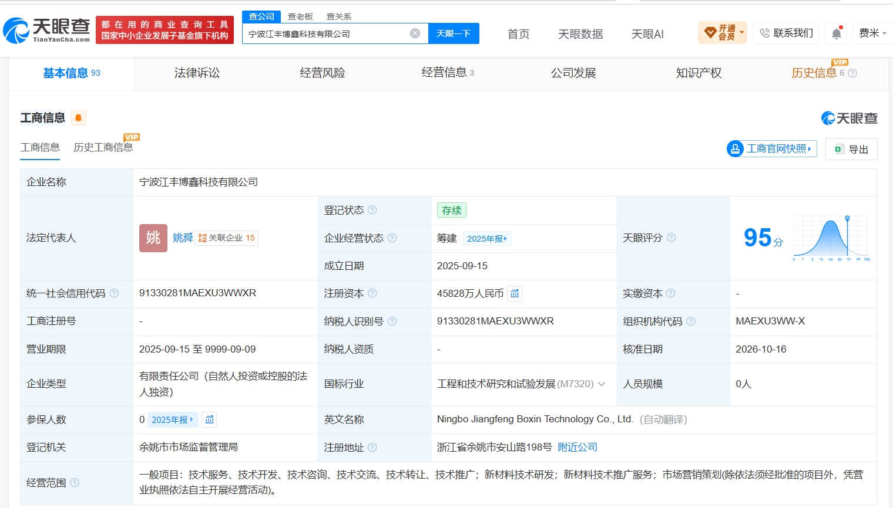Click the help icon beside 注册地址
This screenshot has width=893, height=508.
372,448
